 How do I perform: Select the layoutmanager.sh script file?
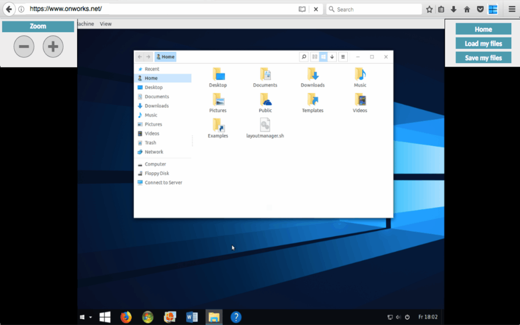tap(265, 125)
